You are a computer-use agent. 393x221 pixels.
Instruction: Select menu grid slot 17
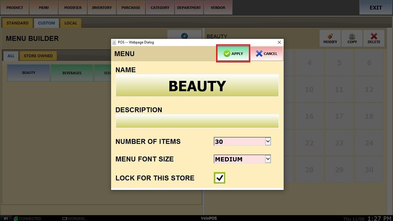click(339, 116)
